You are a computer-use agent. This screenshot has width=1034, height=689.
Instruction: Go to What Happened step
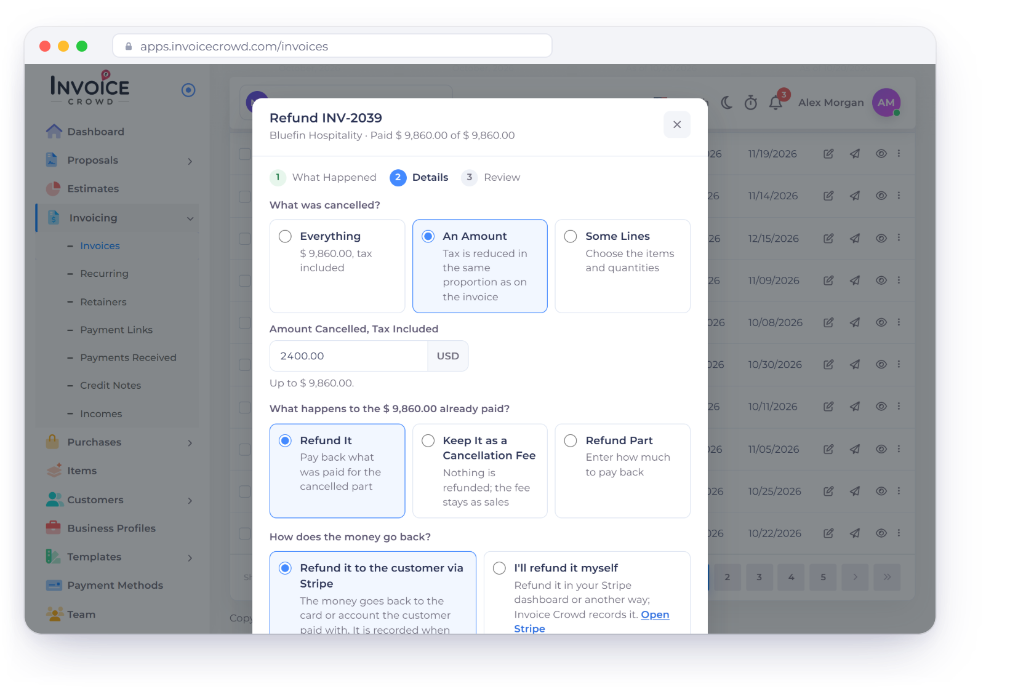pyautogui.click(x=323, y=178)
